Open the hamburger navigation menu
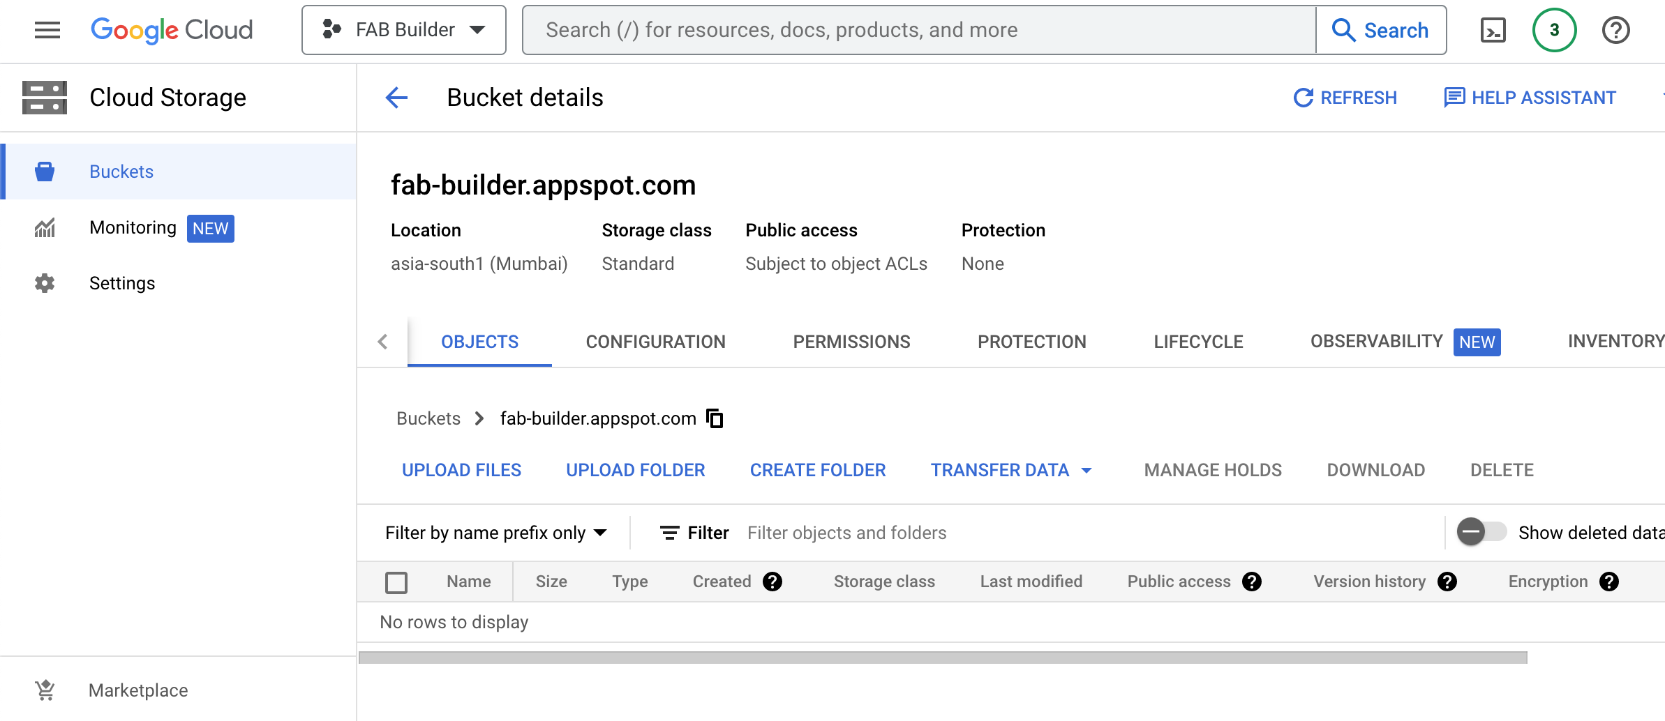1665x721 pixels. [x=47, y=30]
